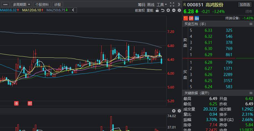The height and width of the screenshot is (131, 254).
Task: Click the 融 margin trading badge
Action: click(x=197, y=18)
